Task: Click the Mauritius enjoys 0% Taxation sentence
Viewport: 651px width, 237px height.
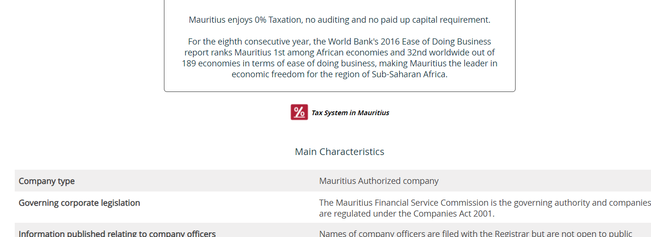Action: [339, 20]
